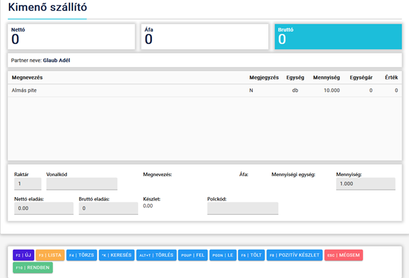Focus the Polckód input field
Screen dimensions: 409x278
pyautogui.click(x=242, y=208)
